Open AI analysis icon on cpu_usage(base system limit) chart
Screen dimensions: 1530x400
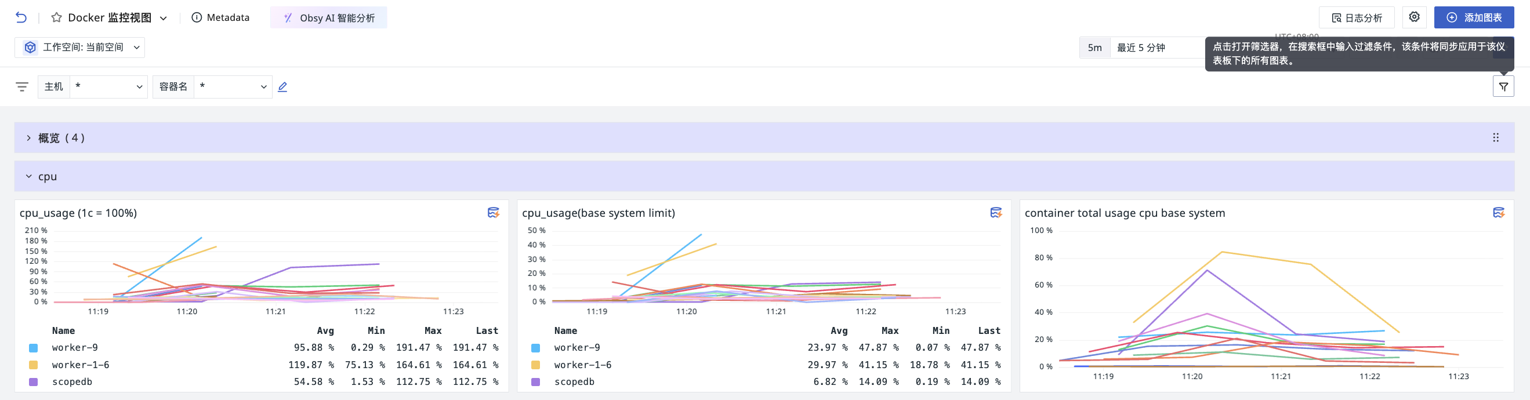click(x=995, y=212)
